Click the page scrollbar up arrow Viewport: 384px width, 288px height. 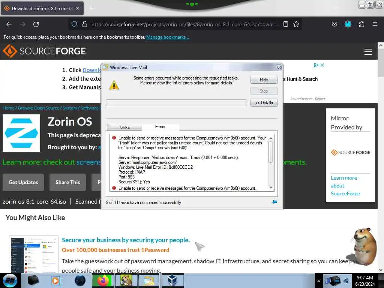click(x=381, y=45)
